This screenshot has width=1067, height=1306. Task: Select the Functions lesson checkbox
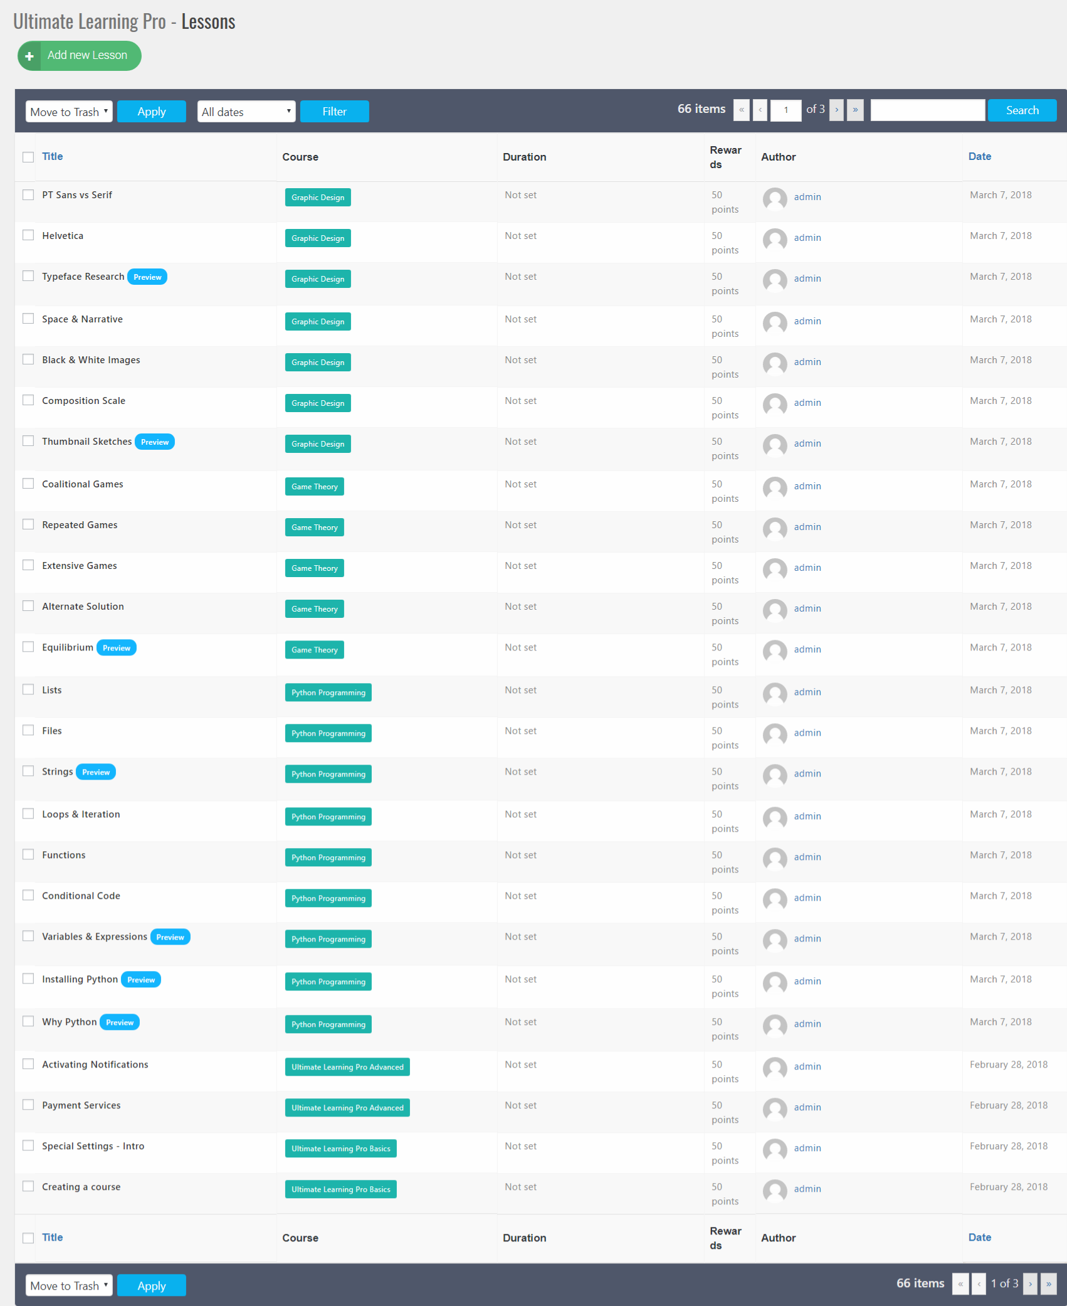tap(28, 854)
